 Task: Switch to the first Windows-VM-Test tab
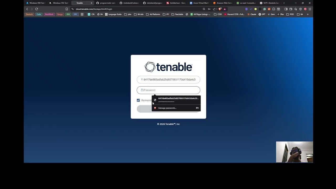click(x=35, y=3)
